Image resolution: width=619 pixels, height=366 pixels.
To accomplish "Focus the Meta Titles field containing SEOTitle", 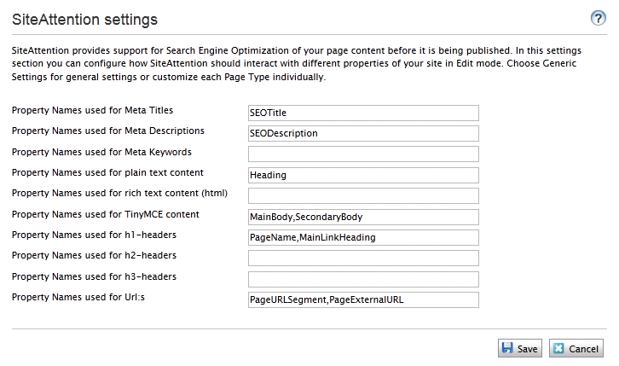I will click(x=363, y=113).
